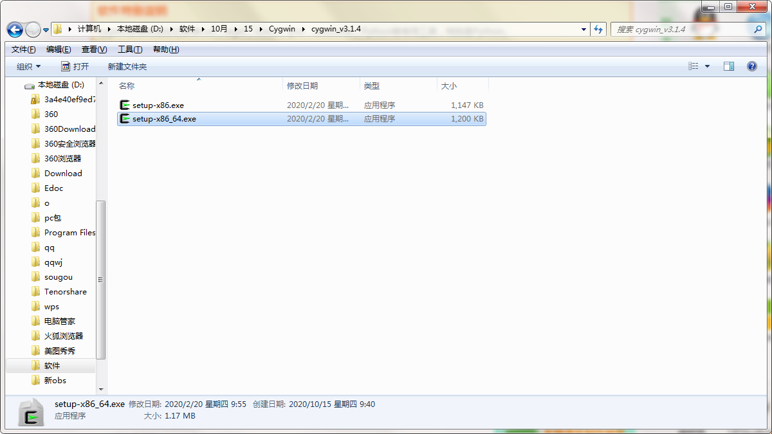The image size is (772, 434).
Task: Change view using the view mode icon
Action: 694,66
